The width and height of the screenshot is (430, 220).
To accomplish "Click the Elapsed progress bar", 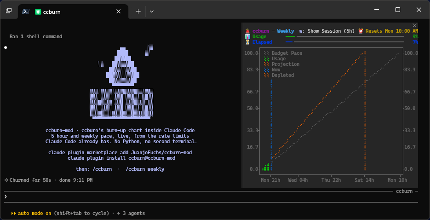I will (345, 42).
